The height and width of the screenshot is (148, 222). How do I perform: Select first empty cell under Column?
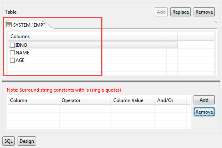(33, 109)
